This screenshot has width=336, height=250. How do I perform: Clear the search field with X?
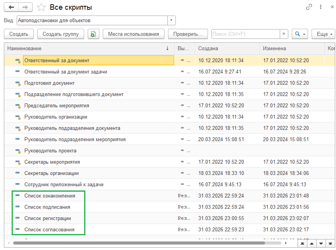click(284, 34)
